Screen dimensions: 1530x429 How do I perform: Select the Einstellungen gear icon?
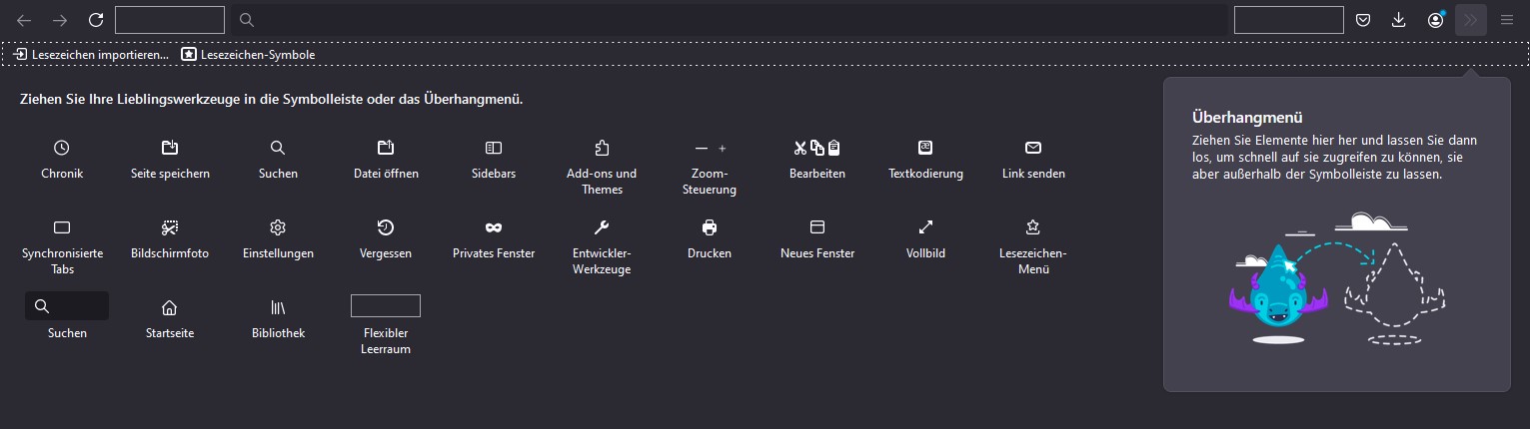pyautogui.click(x=278, y=227)
